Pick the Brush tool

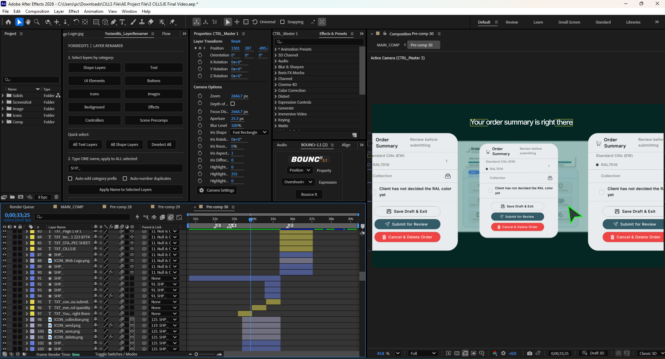(x=133, y=22)
